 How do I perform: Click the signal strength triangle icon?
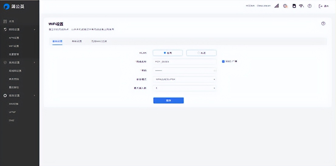(x=276, y=6)
